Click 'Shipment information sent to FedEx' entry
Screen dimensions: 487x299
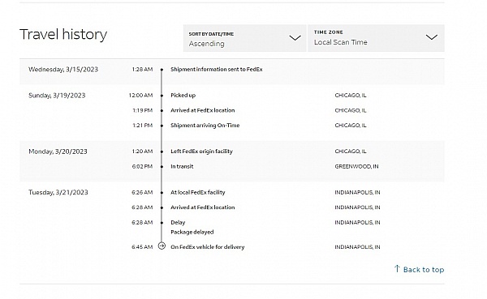pos(217,69)
